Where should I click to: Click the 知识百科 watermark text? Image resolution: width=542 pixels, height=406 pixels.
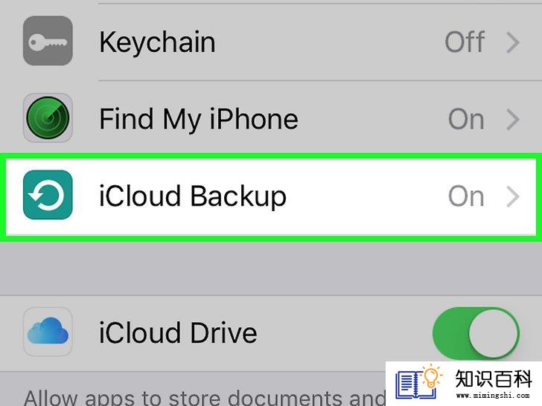(494, 378)
